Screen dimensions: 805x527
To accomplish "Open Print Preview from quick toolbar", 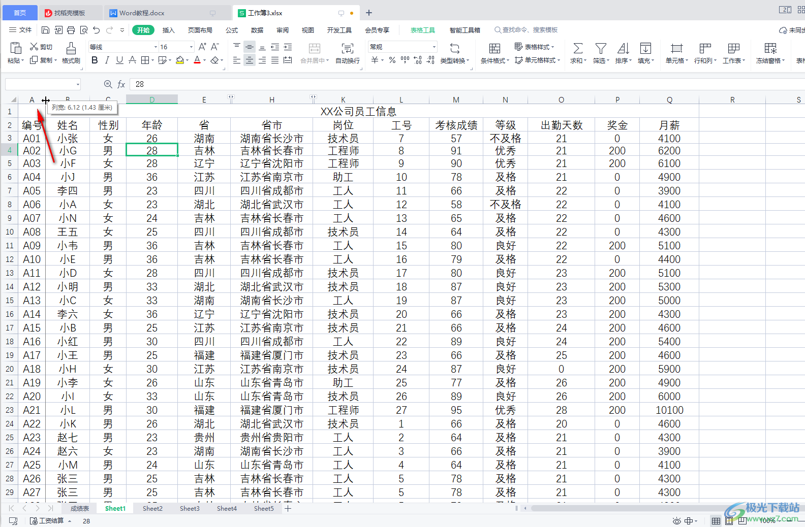I will point(84,30).
